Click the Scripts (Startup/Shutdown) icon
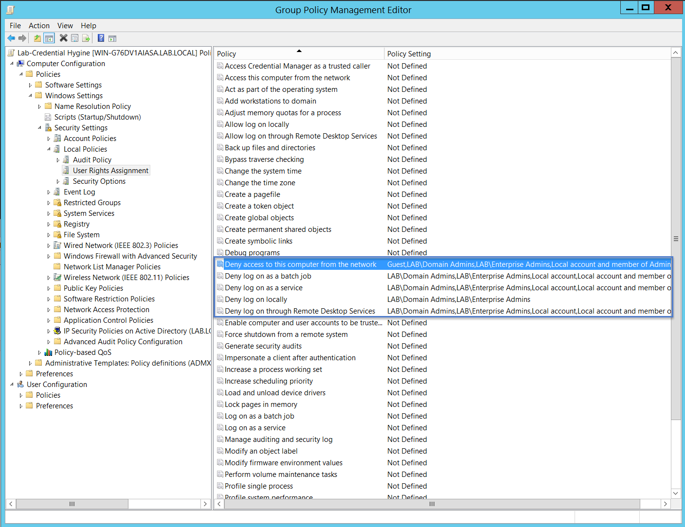Screen dimensions: 685x527 click(x=48, y=117)
